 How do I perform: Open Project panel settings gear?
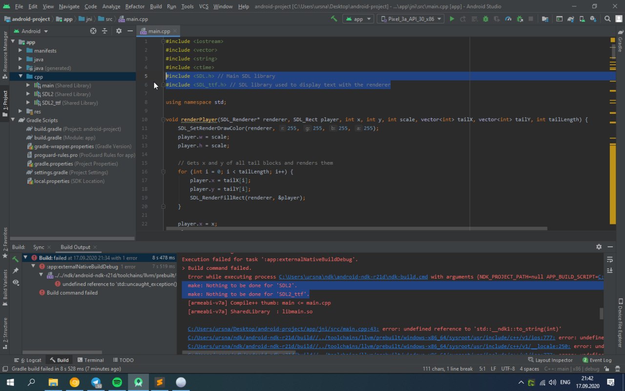coord(119,31)
